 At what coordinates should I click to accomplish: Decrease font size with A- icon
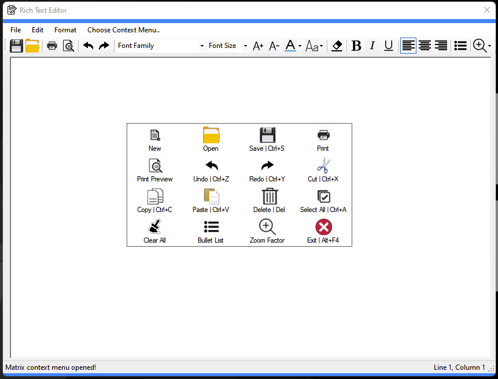point(274,46)
